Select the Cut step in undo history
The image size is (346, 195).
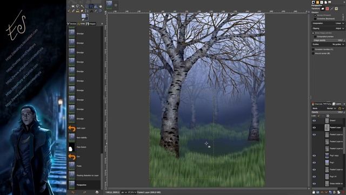[84, 157]
